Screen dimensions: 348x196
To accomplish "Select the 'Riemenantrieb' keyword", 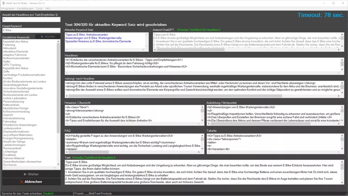I will tap(12, 148).
